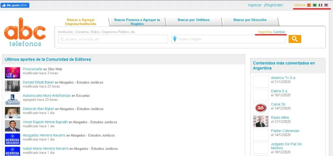Select 'Buscar Persona o Agregar tu Registro' tab

point(137,22)
